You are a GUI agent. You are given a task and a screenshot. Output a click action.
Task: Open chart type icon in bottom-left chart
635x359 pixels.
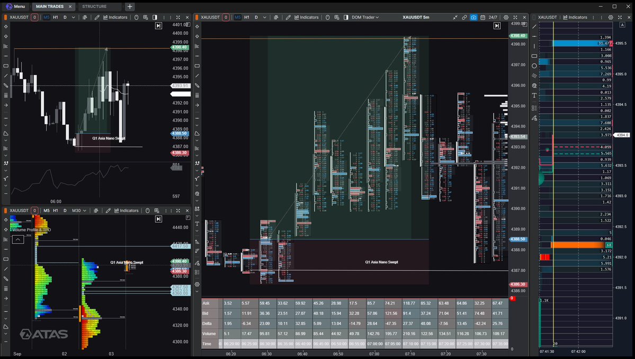[x=96, y=210]
